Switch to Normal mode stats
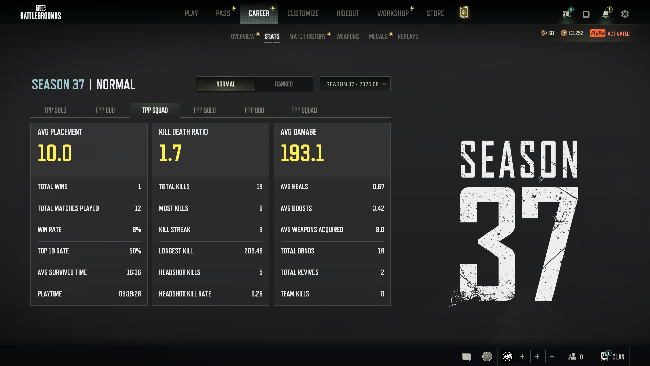650x366 pixels. [x=226, y=84]
